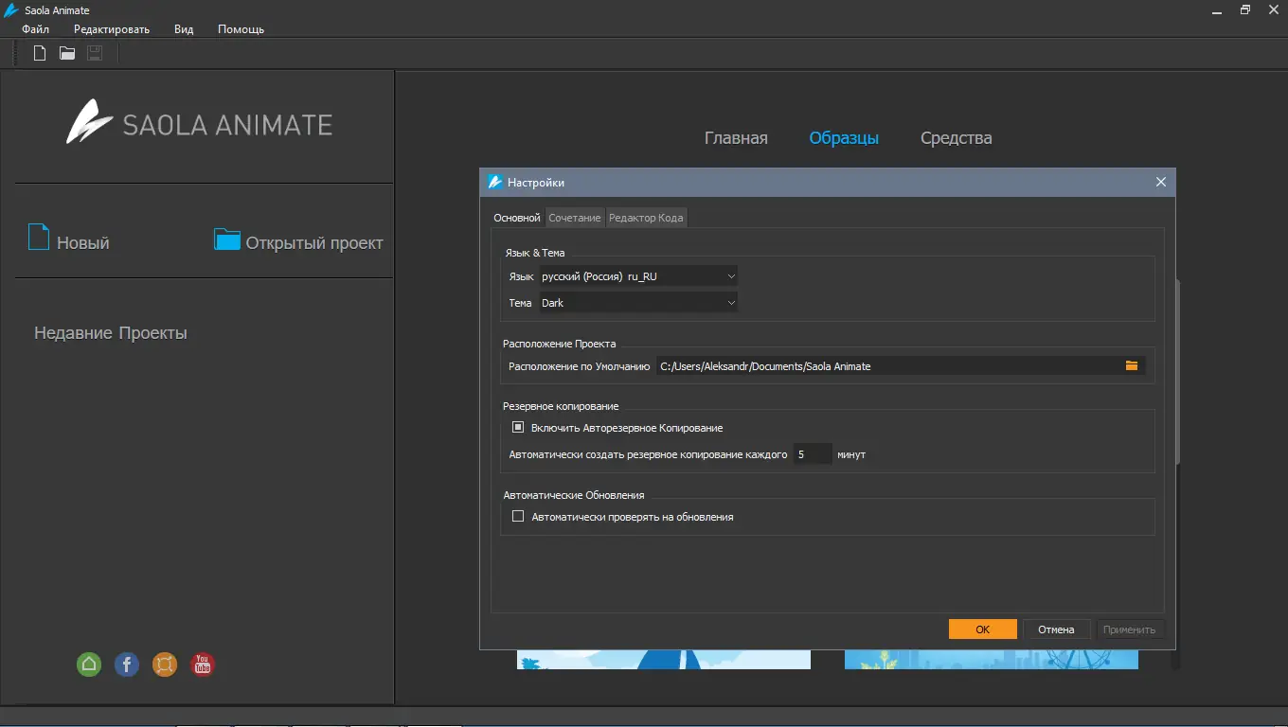Browse for default location via folder icon

(x=1132, y=365)
